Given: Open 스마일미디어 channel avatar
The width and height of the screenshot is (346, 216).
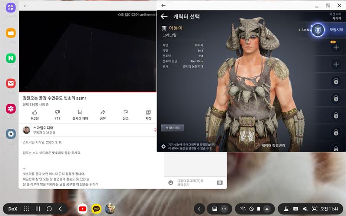Looking at the screenshot, I should 26,130.
